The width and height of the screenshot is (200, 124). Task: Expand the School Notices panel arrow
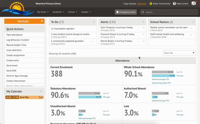tap(193, 22)
